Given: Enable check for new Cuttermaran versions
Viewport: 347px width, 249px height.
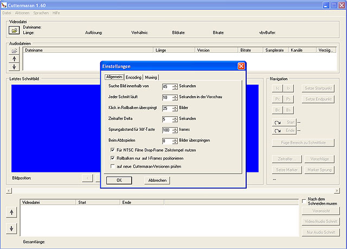Looking at the screenshot, I should pyautogui.click(x=112, y=166).
